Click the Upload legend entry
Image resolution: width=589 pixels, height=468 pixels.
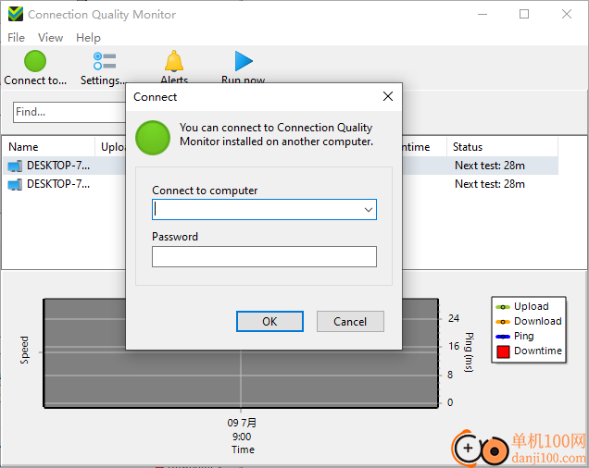pyautogui.click(x=522, y=307)
